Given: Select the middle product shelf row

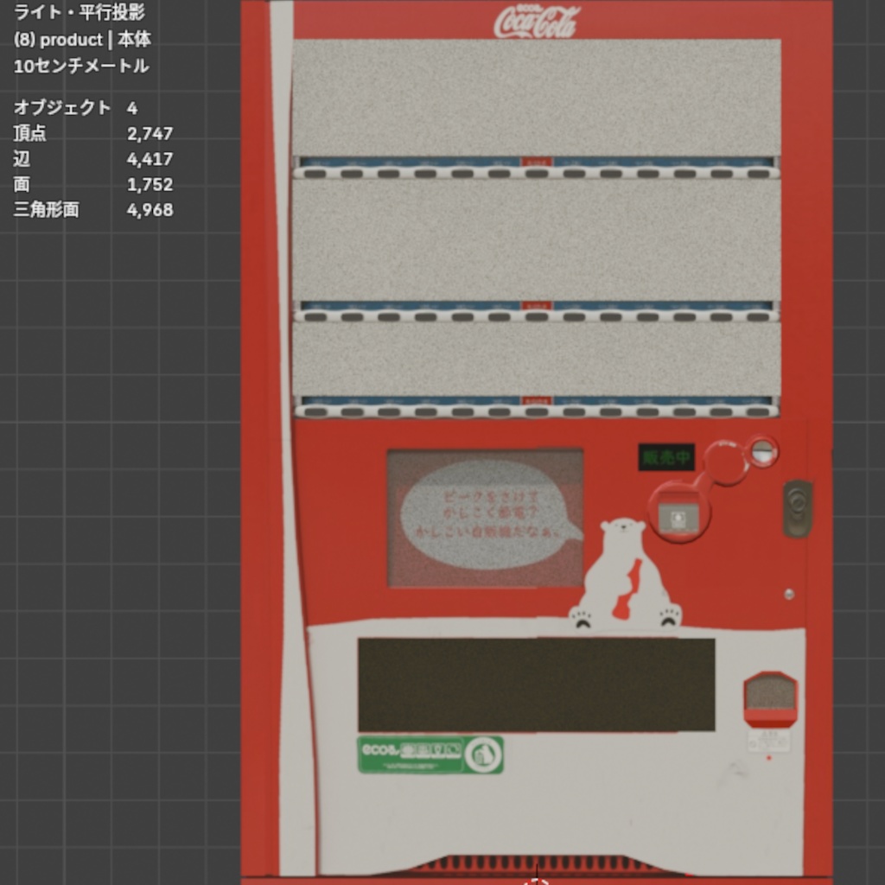Looking at the screenshot, I should click(536, 238).
